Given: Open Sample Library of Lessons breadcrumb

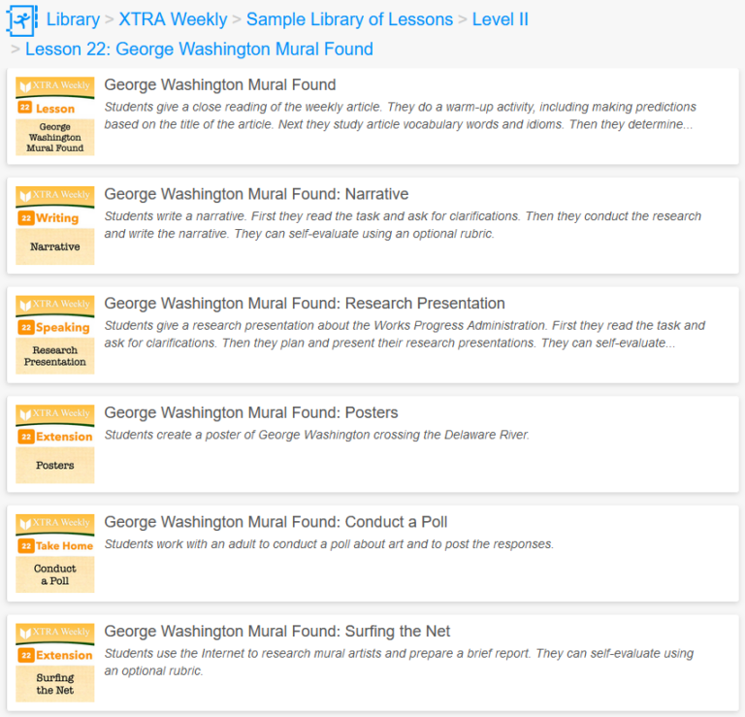Looking at the screenshot, I should [349, 19].
